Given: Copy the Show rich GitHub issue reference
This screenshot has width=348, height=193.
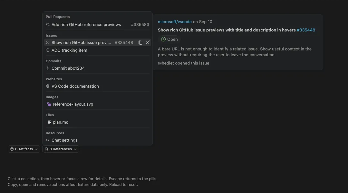Looking at the screenshot, I should [x=140, y=42].
